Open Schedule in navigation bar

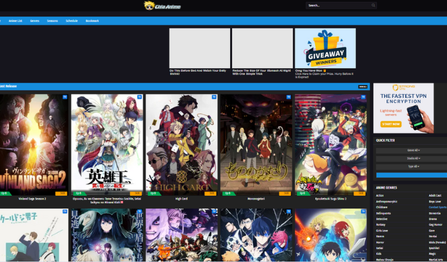[x=71, y=21]
